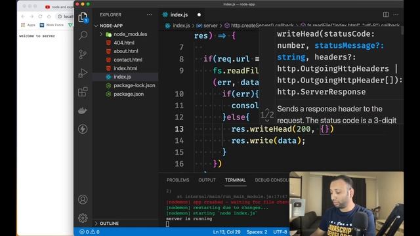Open the Search view in activity bar

83,35
